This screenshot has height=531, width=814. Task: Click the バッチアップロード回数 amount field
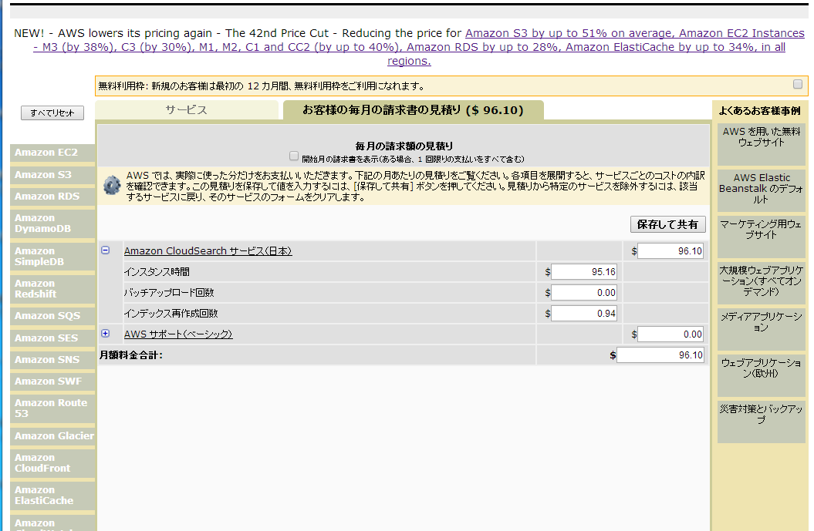[584, 292]
